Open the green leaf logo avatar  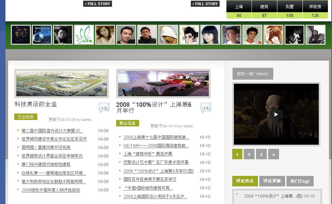pos(84,35)
